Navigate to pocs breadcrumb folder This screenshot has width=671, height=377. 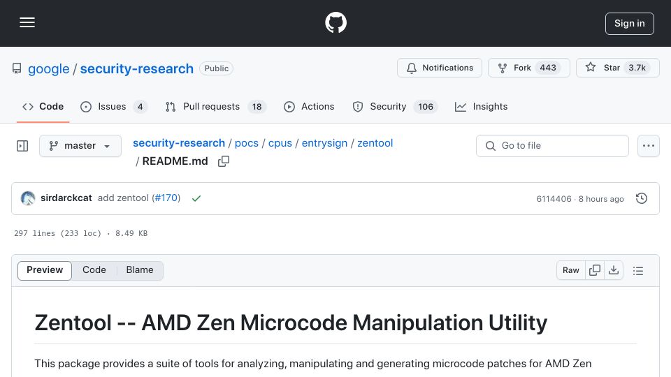(247, 142)
